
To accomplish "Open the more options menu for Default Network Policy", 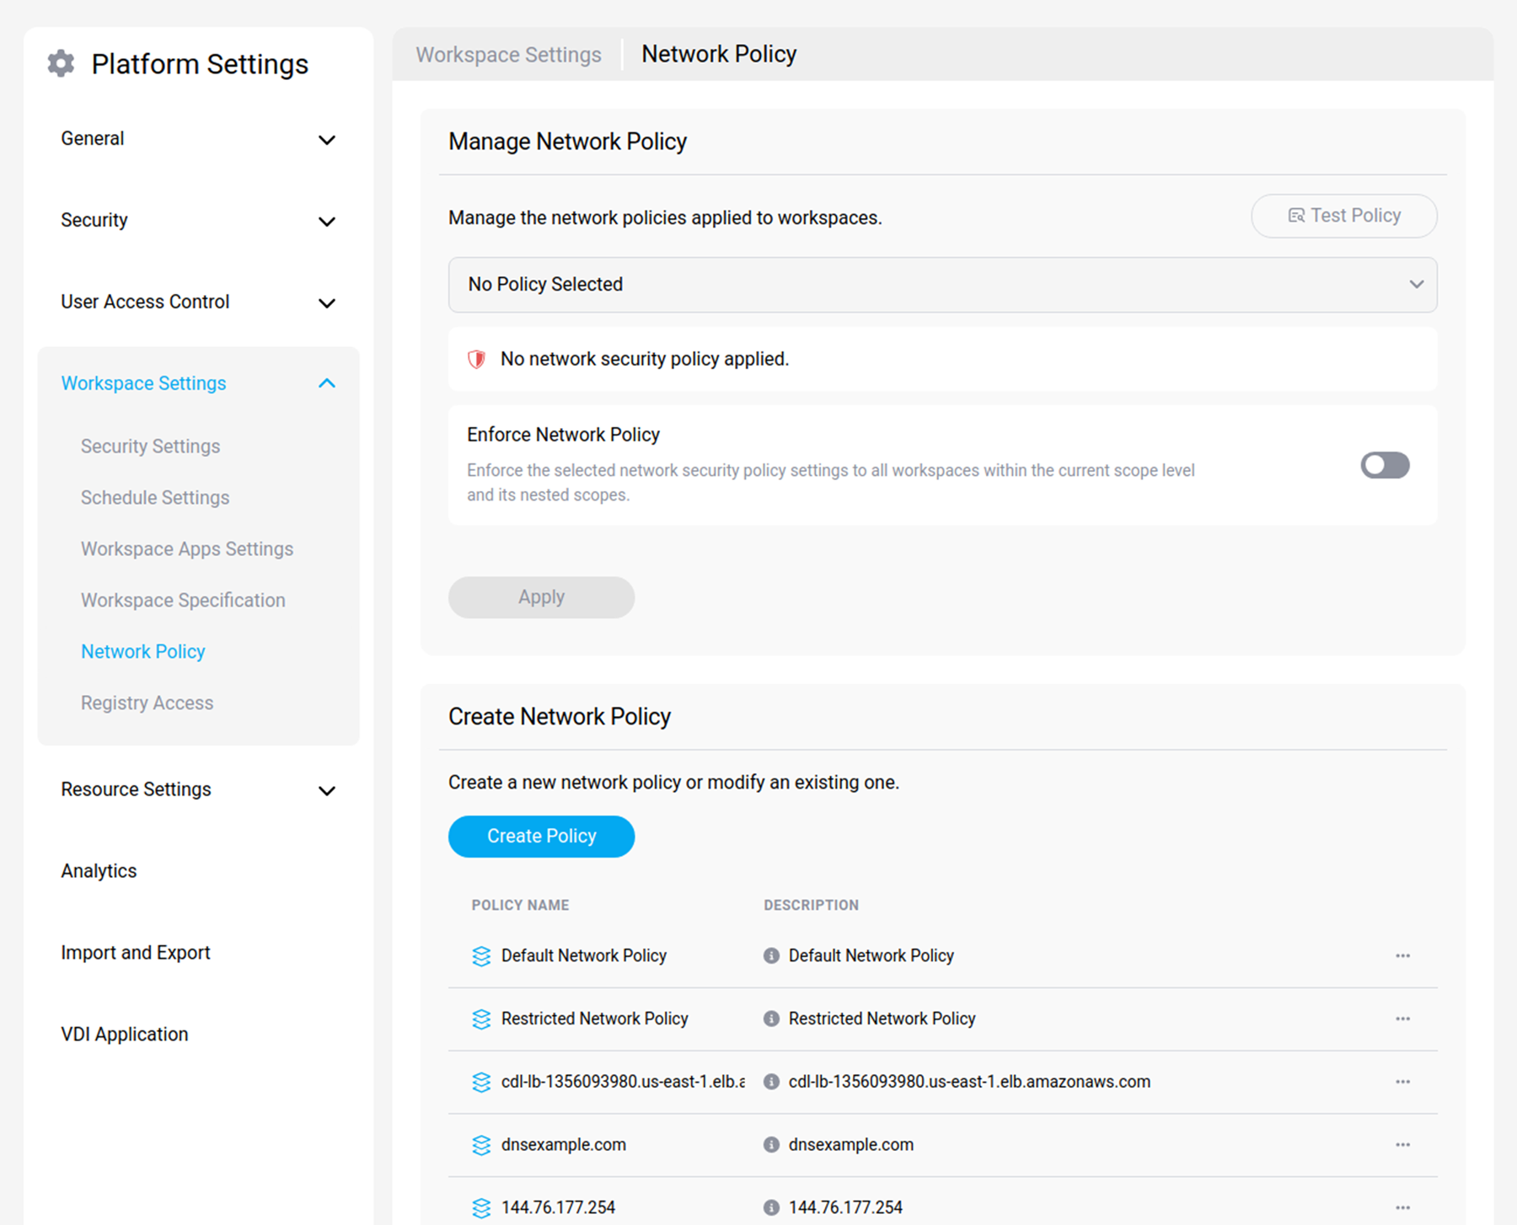I will coord(1402,955).
